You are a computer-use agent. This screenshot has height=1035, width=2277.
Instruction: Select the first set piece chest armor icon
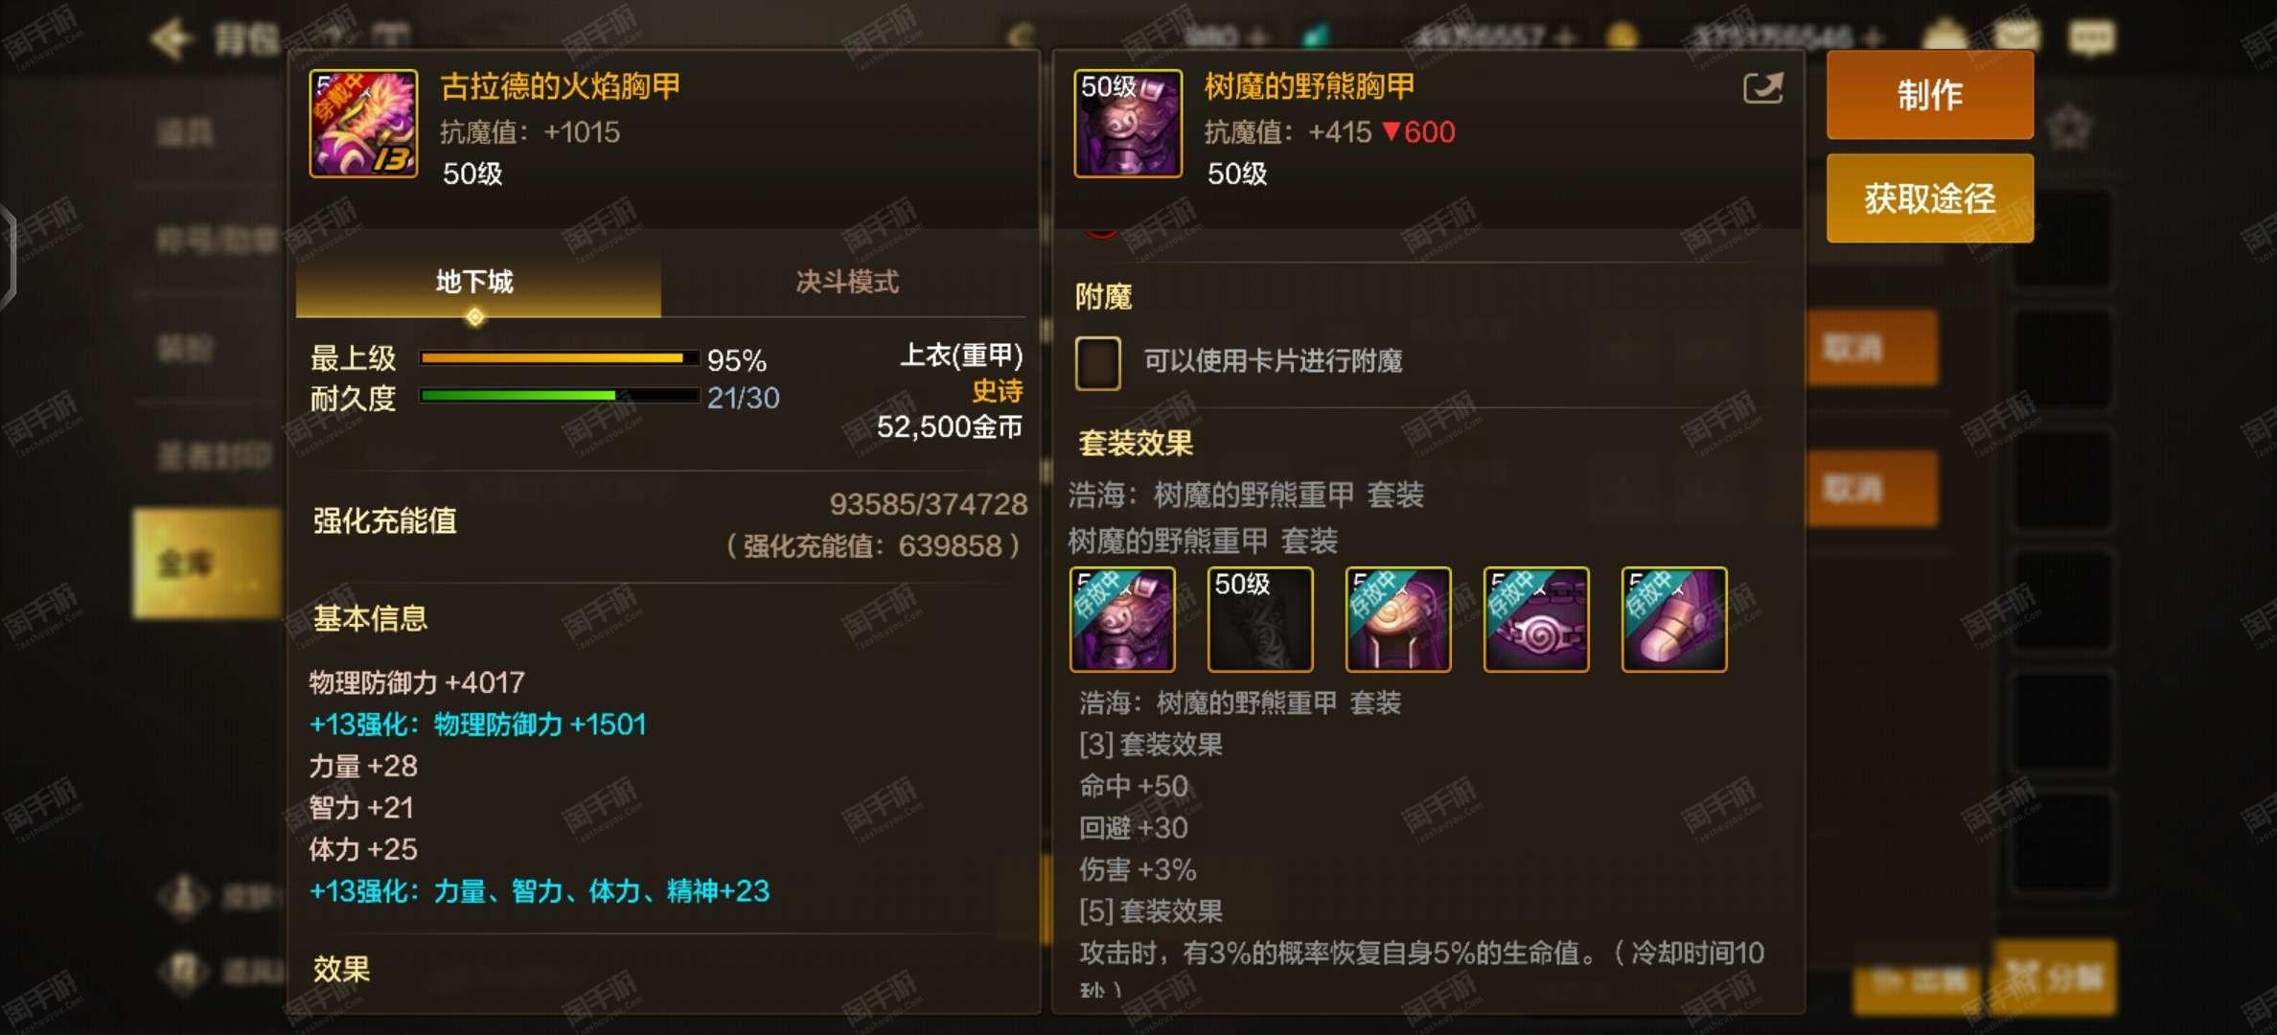click(1122, 619)
